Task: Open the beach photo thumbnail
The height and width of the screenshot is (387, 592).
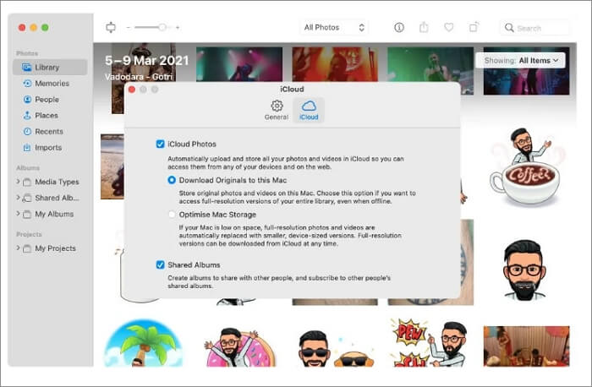Action: click(112, 166)
